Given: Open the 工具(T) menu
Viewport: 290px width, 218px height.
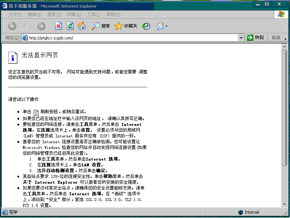Looking at the screenshot, I should click(94, 14).
